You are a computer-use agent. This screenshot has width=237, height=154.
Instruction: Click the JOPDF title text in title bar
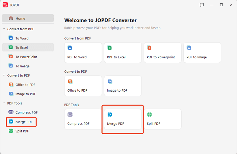15,5
